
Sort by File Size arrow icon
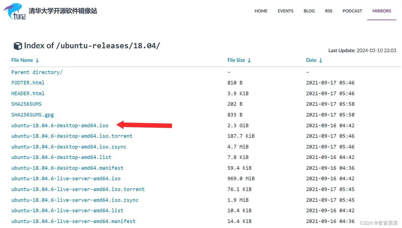249,60
